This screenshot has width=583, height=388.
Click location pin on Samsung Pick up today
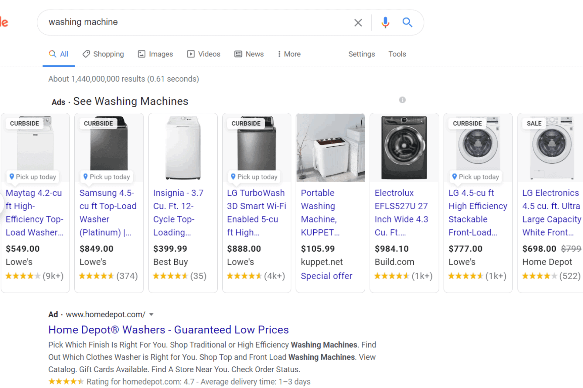[86, 176]
